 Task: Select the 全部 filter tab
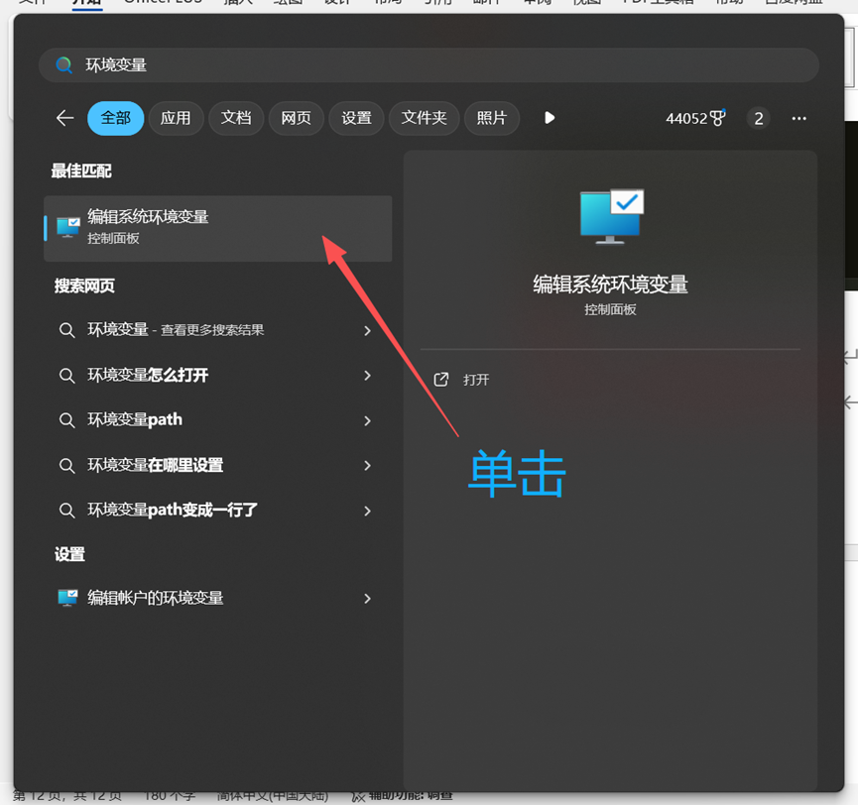point(115,118)
